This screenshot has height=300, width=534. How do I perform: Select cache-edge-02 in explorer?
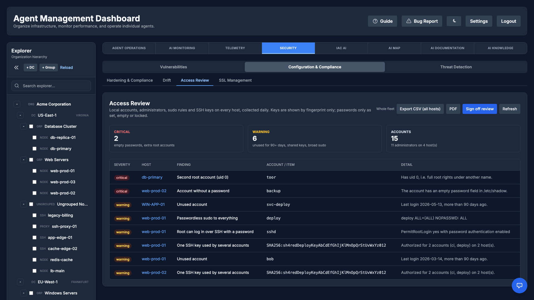tap(63, 249)
